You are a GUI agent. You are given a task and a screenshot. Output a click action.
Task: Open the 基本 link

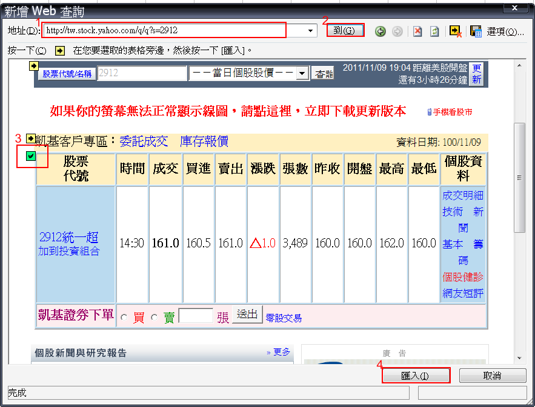click(453, 244)
